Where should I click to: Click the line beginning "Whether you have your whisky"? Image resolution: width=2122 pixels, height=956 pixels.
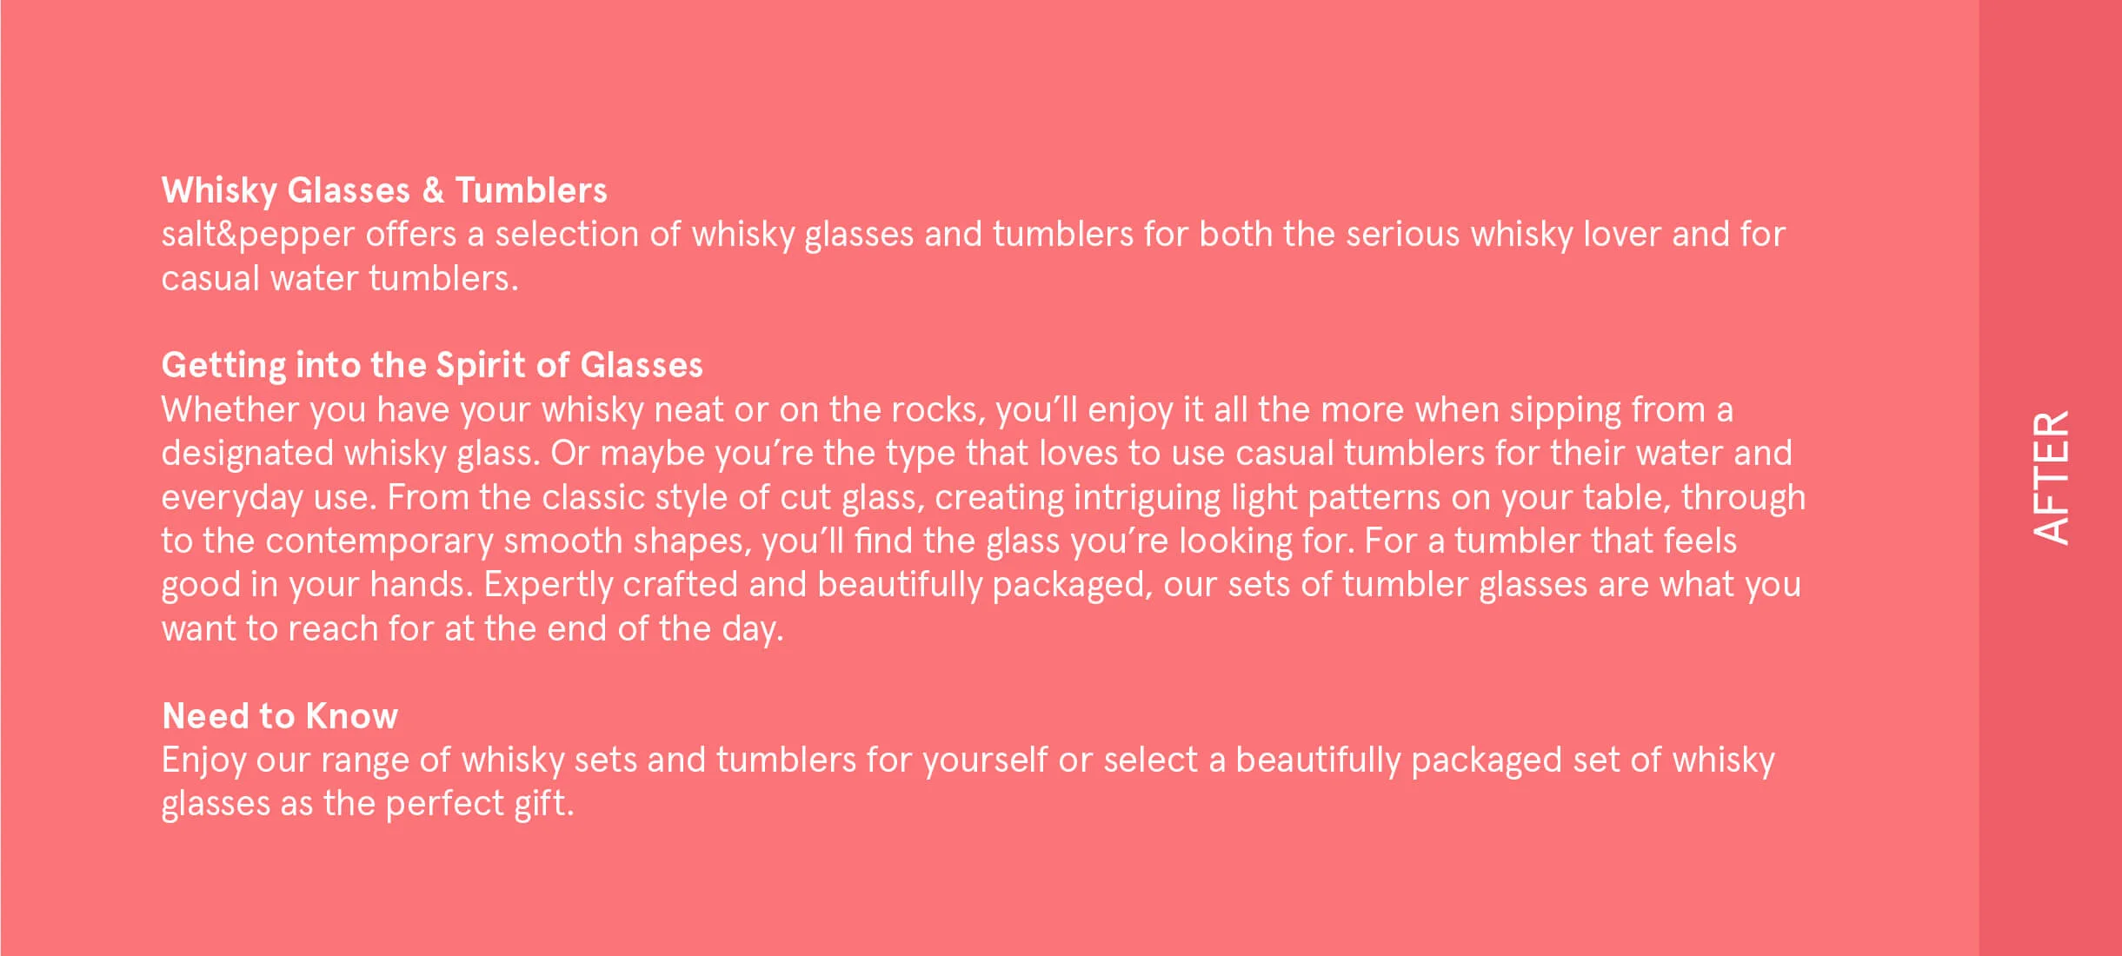tap(947, 409)
